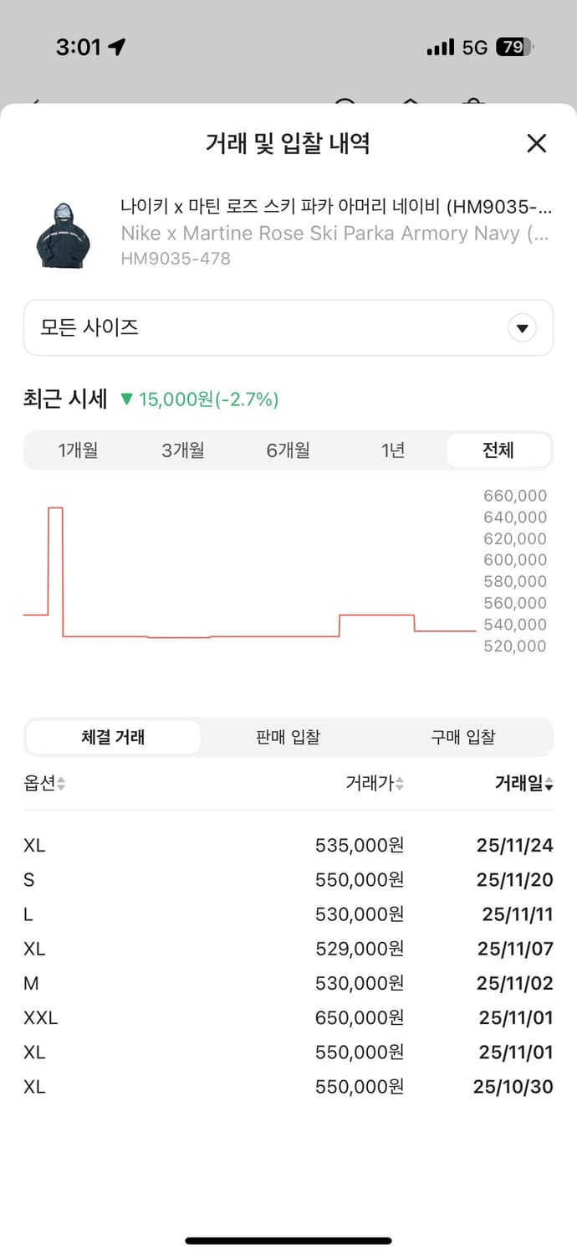Switch to the 판매 입찰 tab
The width and height of the screenshot is (577, 1256).
click(288, 737)
